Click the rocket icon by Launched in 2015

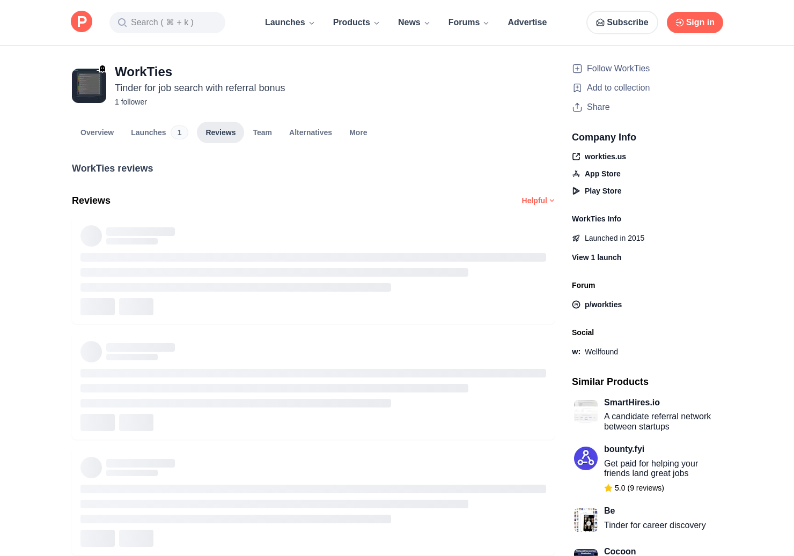(x=576, y=238)
